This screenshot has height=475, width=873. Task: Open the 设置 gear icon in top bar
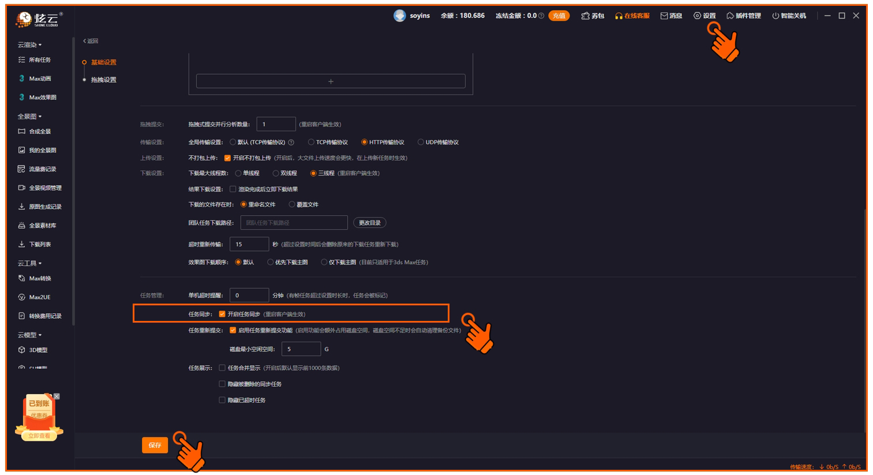[x=697, y=16]
